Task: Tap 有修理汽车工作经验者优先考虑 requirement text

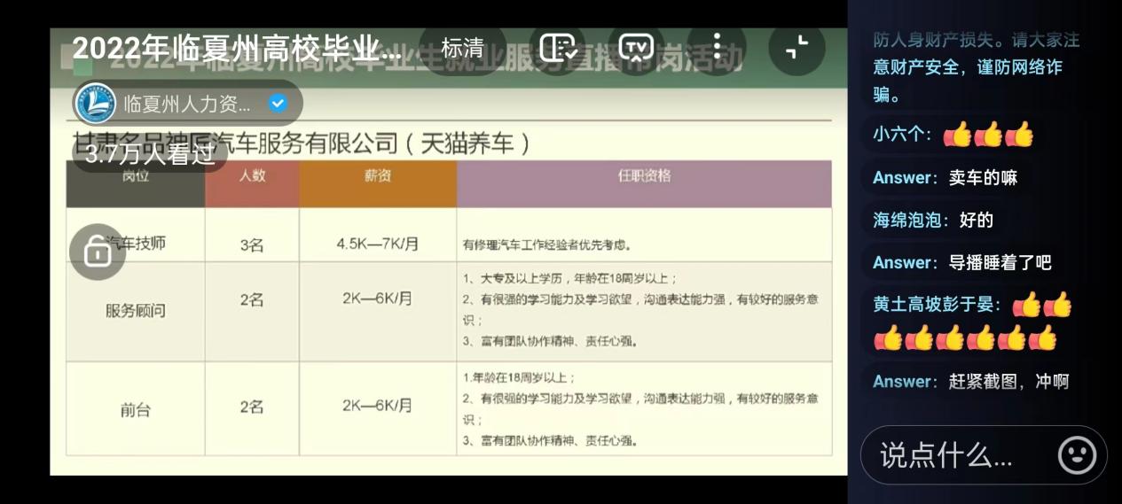Action: (x=547, y=244)
